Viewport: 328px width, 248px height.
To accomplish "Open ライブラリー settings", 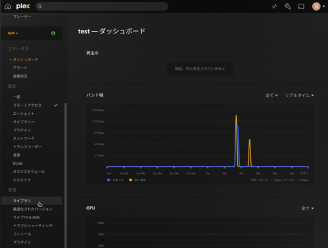I will 24,122.
